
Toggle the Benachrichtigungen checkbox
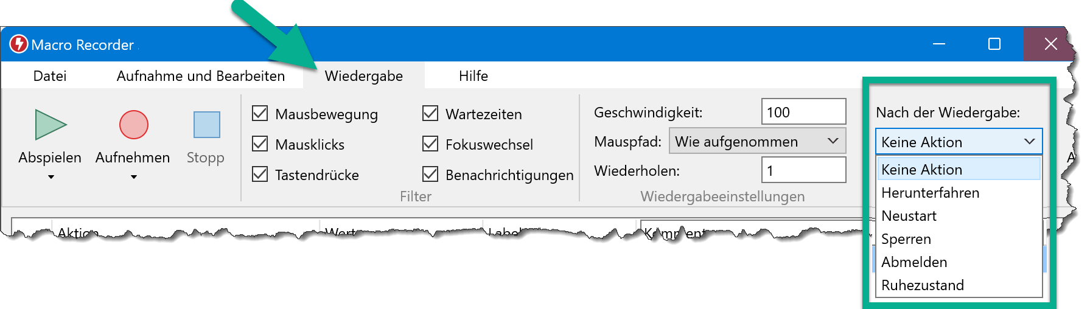[x=430, y=174]
